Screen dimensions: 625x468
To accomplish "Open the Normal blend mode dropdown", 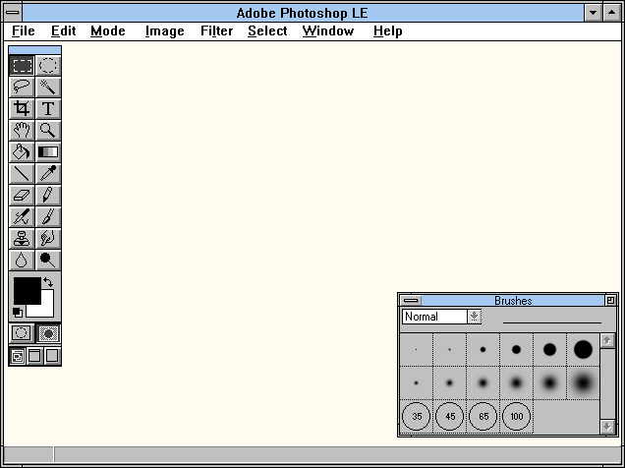I will [475, 317].
